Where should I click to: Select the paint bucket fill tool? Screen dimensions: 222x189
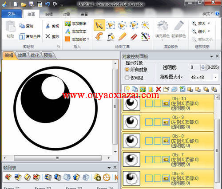[x=111, y=36]
